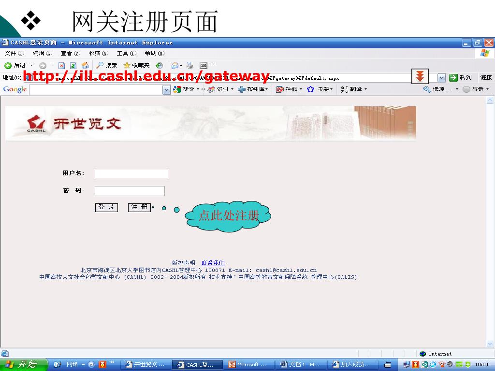Go to the browser home page
Screen dimensions: 495x371
(x=85, y=65)
